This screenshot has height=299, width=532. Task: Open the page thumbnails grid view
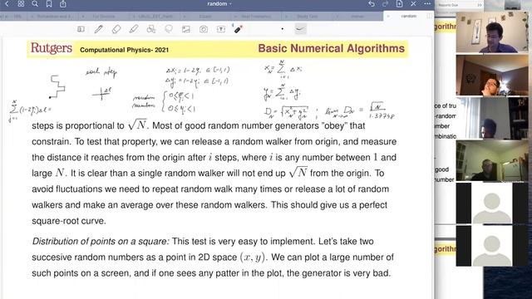[21, 3]
